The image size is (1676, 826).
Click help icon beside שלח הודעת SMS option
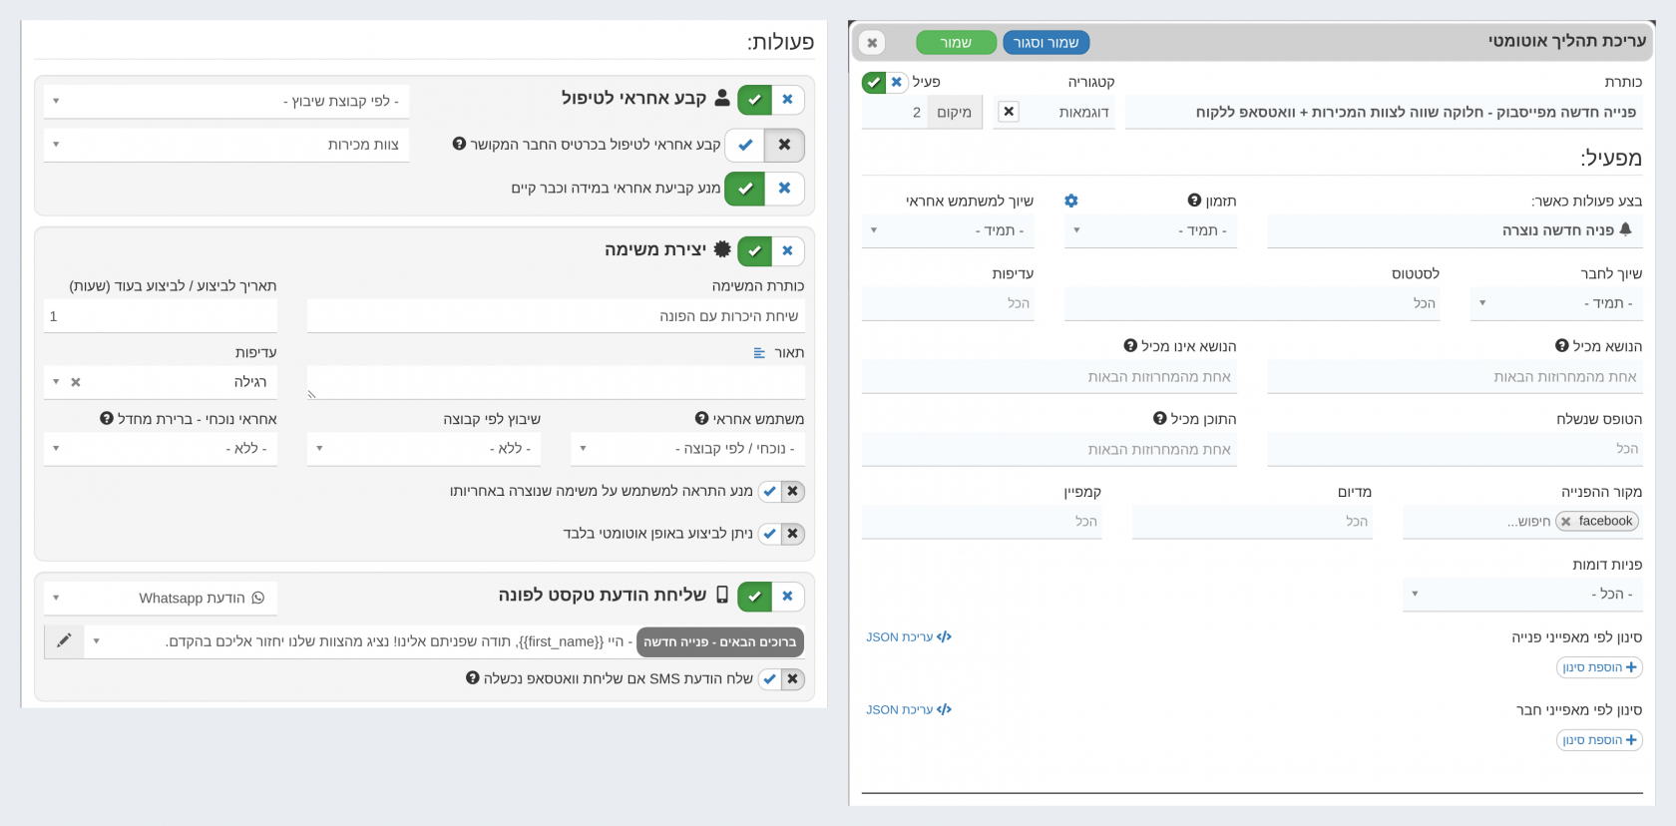click(x=473, y=678)
